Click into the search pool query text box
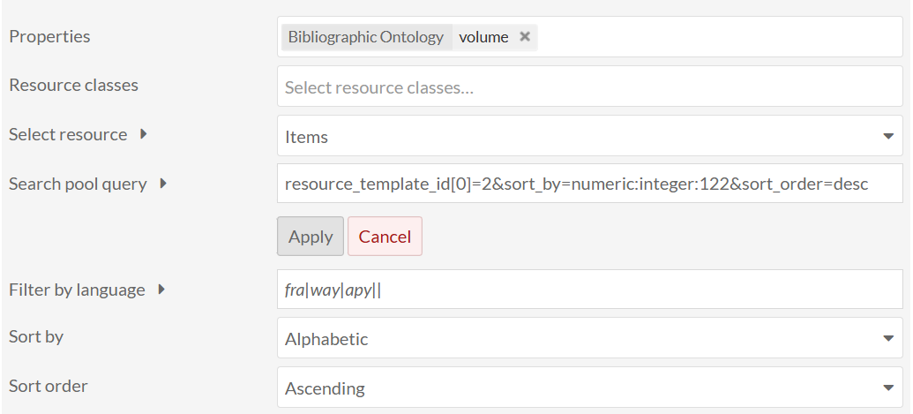 589,184
